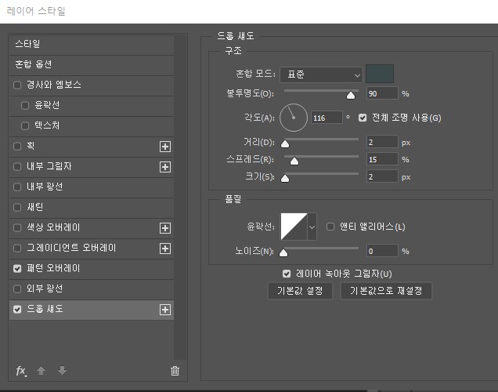498x392 pixels.
Task: Enable the 내부 광선 checkbox
Action: pos(17,187)
